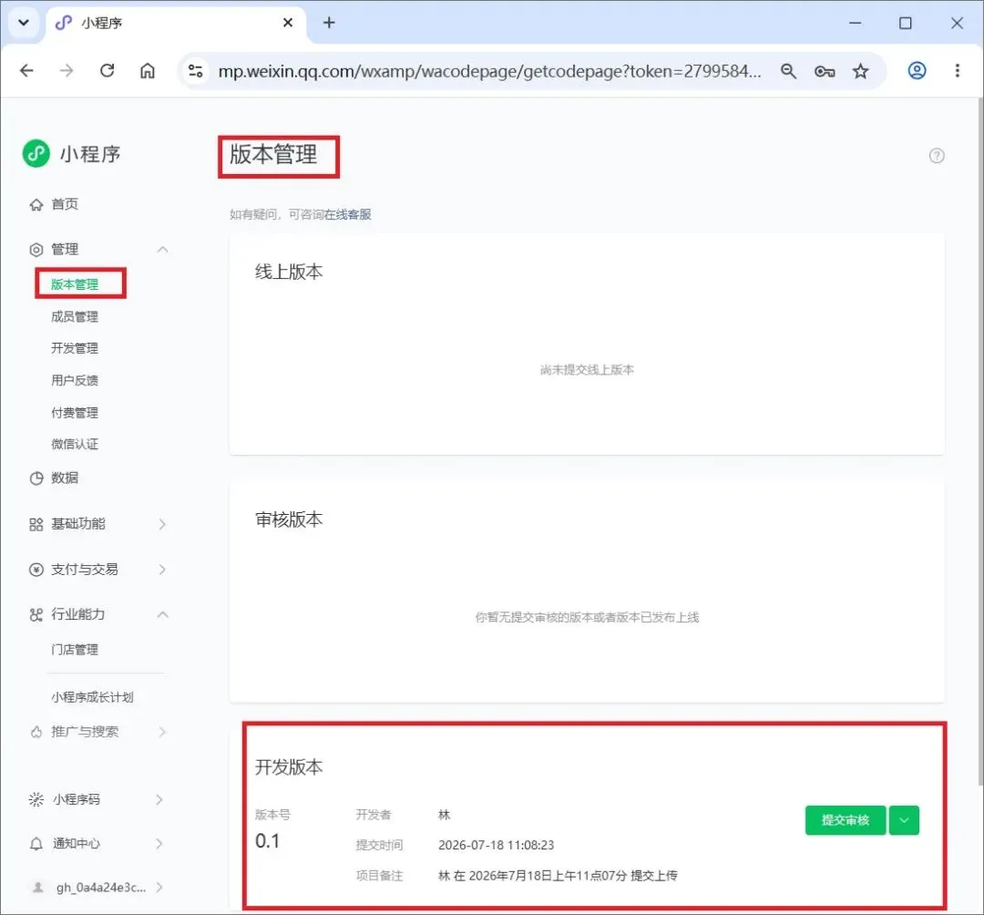Click the 首页 house icon
Screen dimensions: 984x915
point(36,204)
